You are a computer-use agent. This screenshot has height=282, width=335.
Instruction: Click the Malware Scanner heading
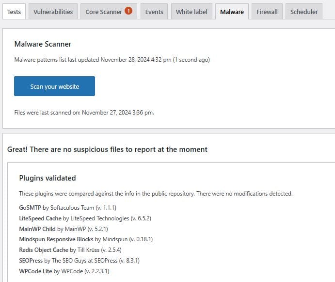(43, 44)
